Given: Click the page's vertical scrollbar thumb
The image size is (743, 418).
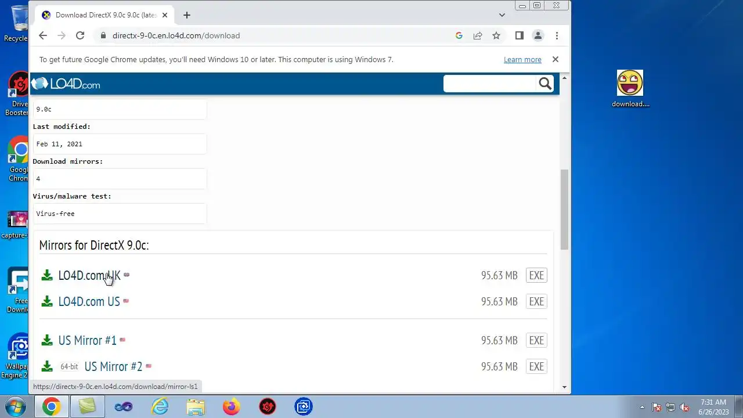Looking at the screenshot, I should pos(564,210).
